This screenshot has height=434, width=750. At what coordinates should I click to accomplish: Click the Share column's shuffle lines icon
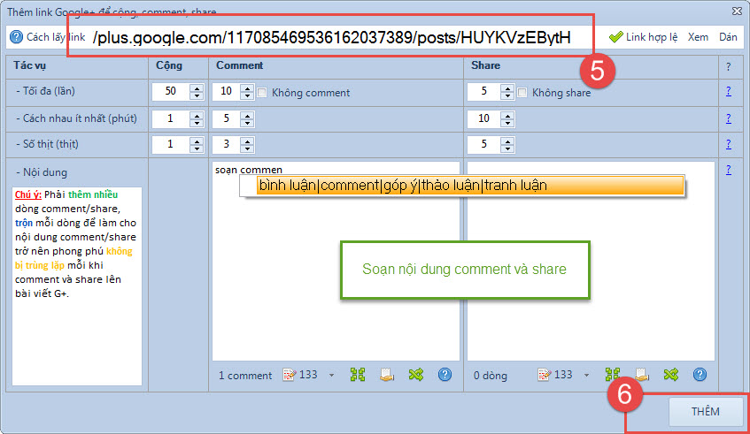(671, 375)
